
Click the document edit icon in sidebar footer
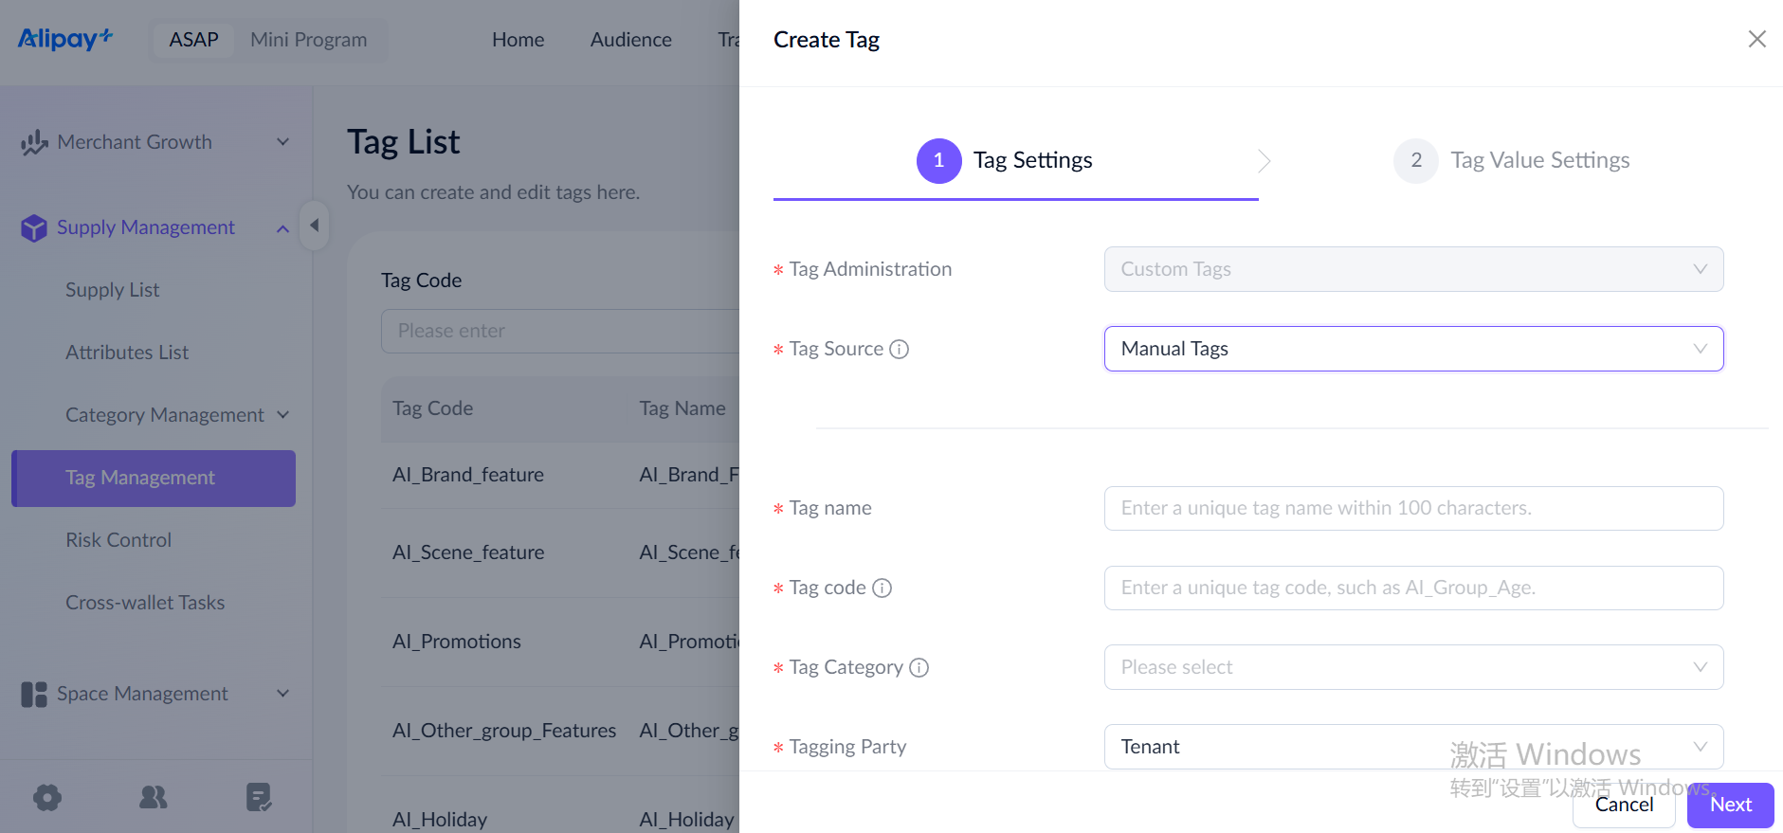click(x=258, y=797)
